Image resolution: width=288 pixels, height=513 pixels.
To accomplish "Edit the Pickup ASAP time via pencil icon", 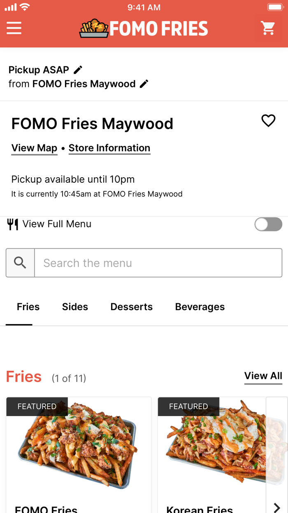I will [77, 69].
